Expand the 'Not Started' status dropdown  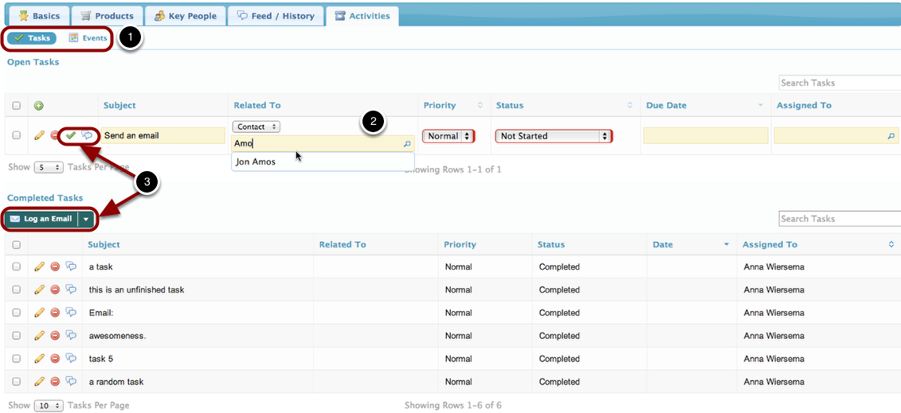coord(554,136)
